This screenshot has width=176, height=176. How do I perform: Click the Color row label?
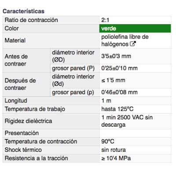(11, 29)
